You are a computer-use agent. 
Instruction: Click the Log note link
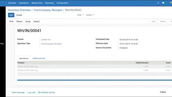click(x=31, y=92)
